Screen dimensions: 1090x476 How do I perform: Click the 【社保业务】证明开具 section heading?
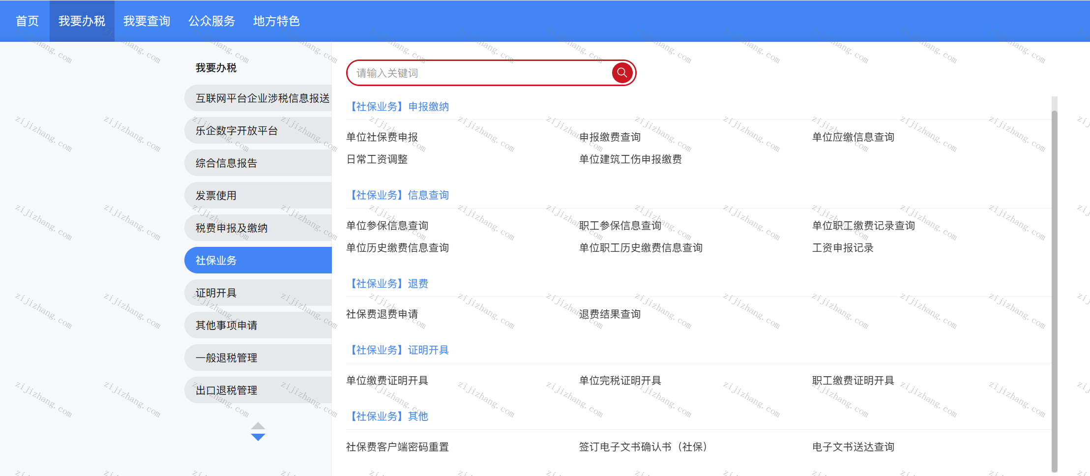(x=398, y=350)
